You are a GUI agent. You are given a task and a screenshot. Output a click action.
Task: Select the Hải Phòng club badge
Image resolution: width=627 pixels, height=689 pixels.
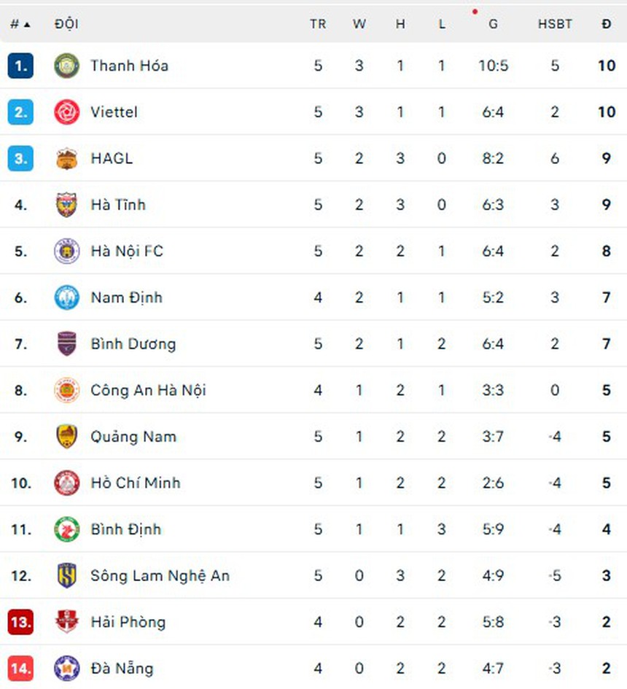pos(68,622)
